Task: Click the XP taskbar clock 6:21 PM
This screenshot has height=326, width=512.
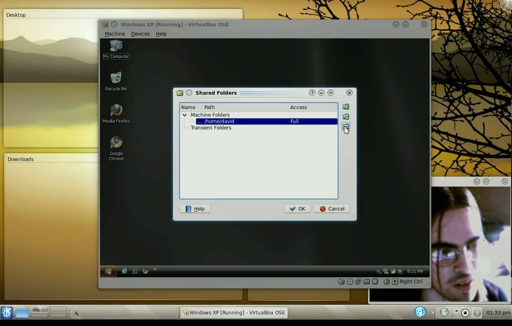Action: [x=415, y=271]
